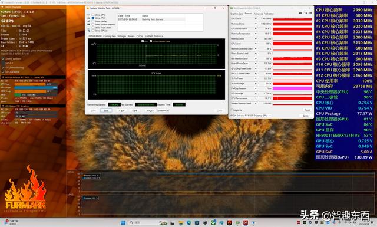Open Validation tab in GPU-Z
Screen dimensions: 377x227
[269, 14]
